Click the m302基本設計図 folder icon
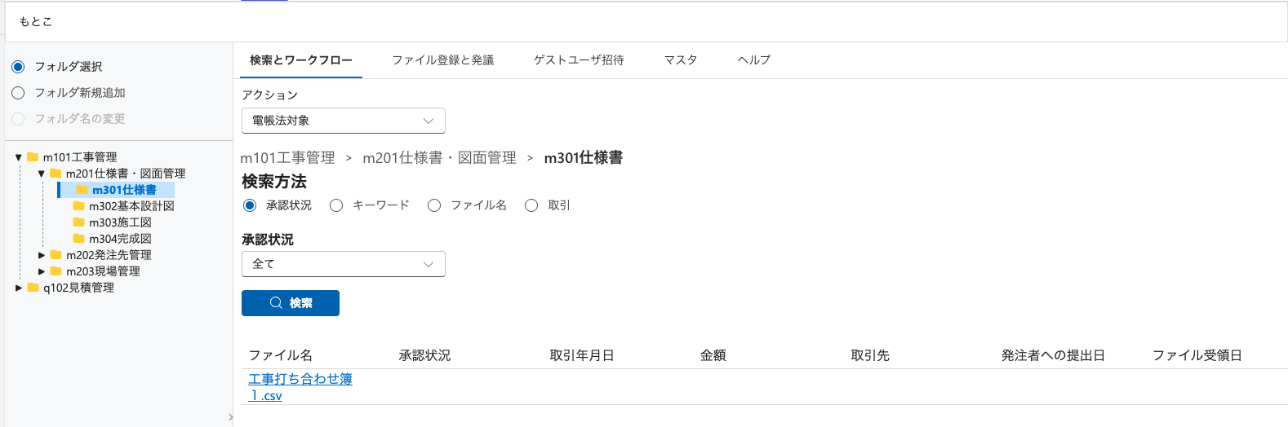Screen dimensions: 1288x427 tap(79, 205)
